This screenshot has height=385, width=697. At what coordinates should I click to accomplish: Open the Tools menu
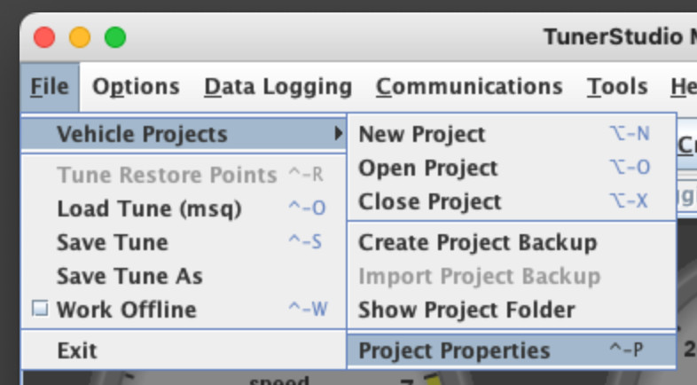(616, 87)
